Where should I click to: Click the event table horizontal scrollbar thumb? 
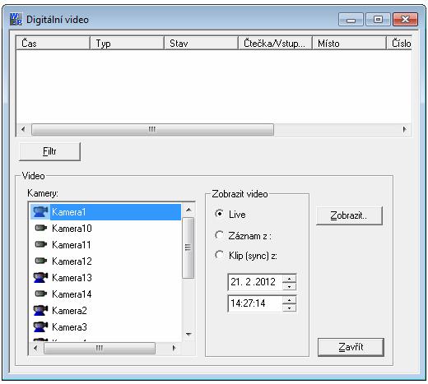click(152, 129)
